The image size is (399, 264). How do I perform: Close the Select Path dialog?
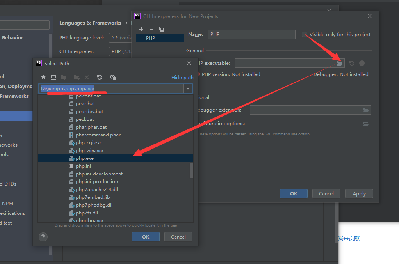click(x=189, y=63)
